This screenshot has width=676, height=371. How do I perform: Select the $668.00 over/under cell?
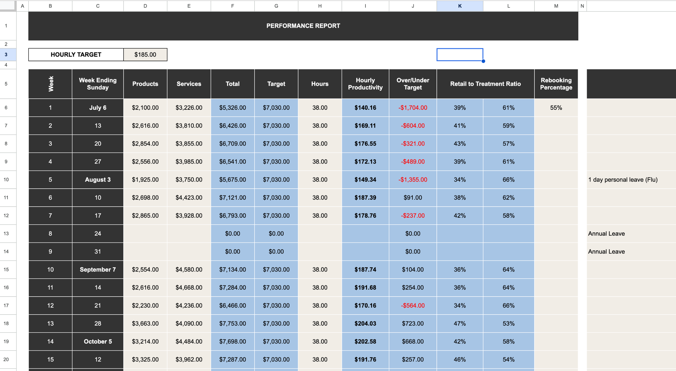[413, 341]
